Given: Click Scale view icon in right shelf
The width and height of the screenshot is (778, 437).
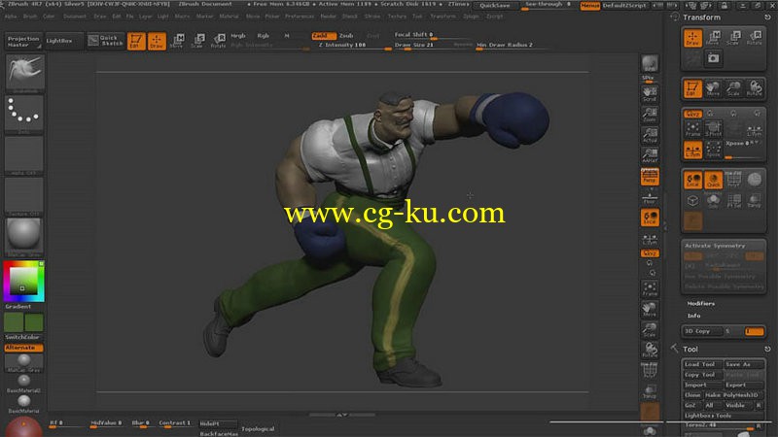Looking at the screenshot, I should (650, 330).
